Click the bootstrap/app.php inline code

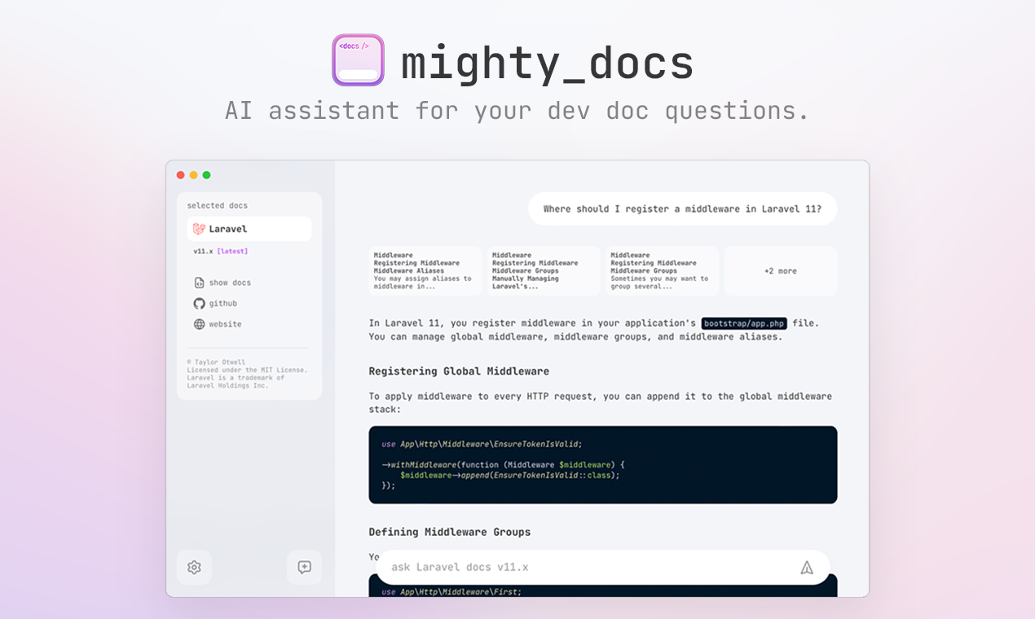point(744,323)
